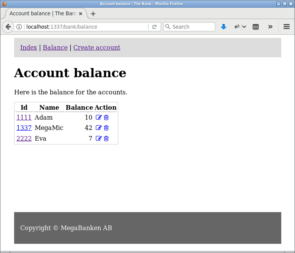The height and width of the screenshot is (253, 295).
Task: Maximize the Firefox window
Action: coord(285,4)
